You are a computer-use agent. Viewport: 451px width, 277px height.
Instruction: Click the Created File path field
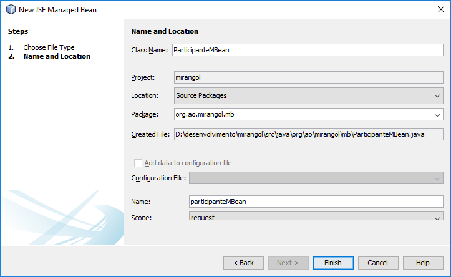click(x=308, y=134)
